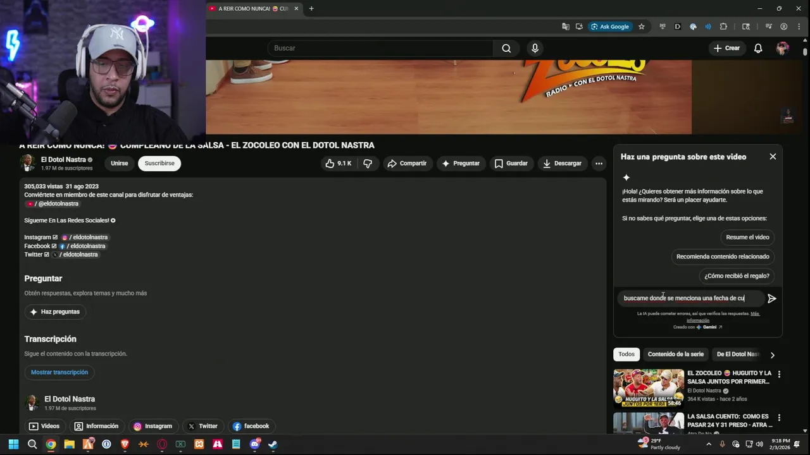The image size is (810, 455).
Task: Open Discord from the taskbar
Action: (x=254, y=444)
